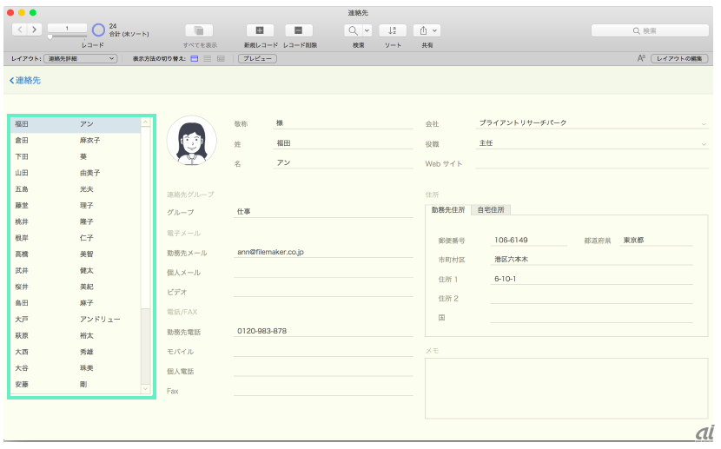Click the text formatting Aa icon
Viewport: 721px width, 449px height.
[x=642, y=58]
